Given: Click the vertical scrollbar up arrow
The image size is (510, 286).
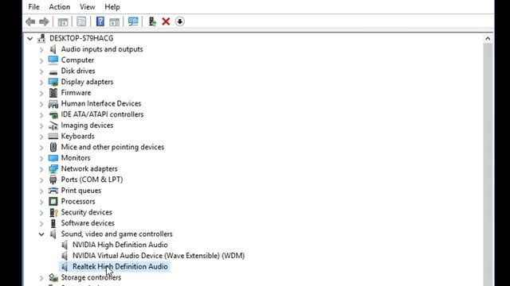Looking at the screenshot, I should click(488, 39).
